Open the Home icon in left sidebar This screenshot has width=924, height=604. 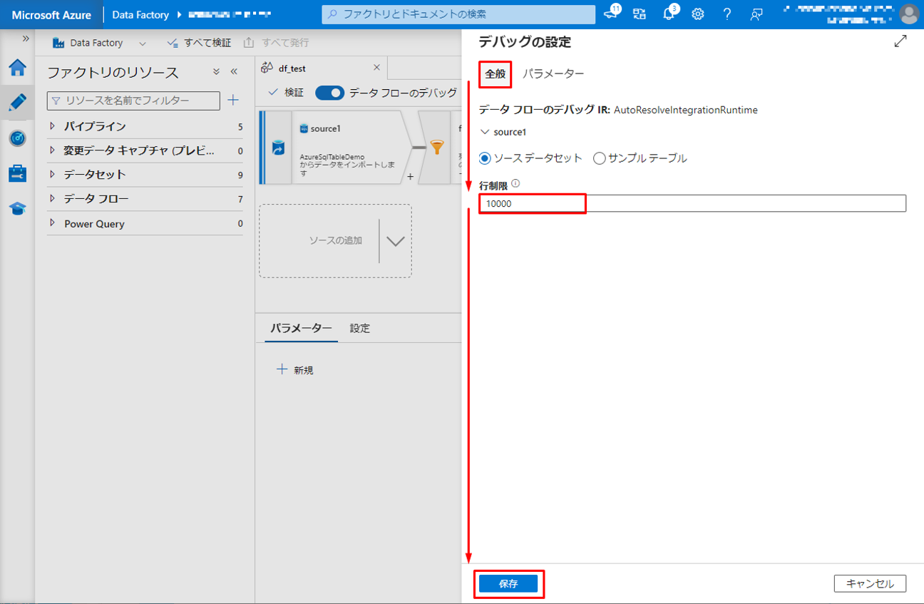[x=17, y=68]
